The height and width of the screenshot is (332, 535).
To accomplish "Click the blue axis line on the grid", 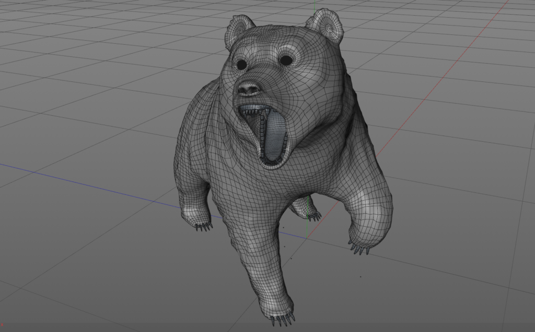I will pyautogui.click(x=78, y=180).
